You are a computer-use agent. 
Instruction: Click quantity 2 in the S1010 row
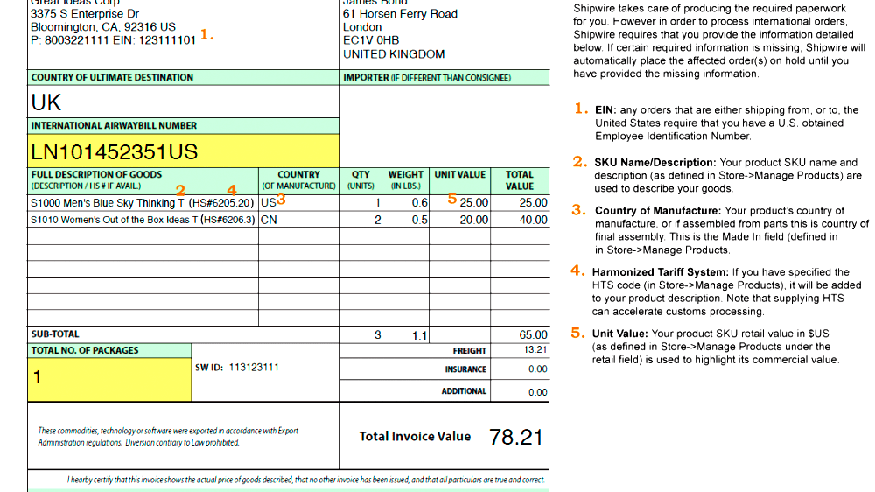(377, 220)
